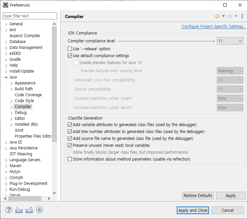
Task: Click the tree horizontal scroll left arrow
Action: pos(5,198)
